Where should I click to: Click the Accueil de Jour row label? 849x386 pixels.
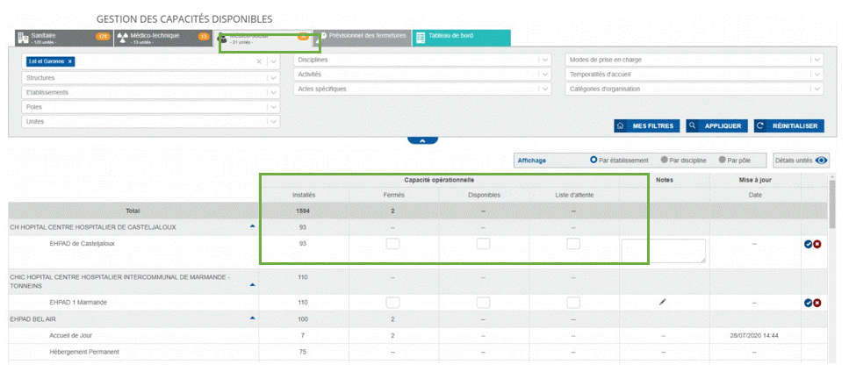[71, 336]
